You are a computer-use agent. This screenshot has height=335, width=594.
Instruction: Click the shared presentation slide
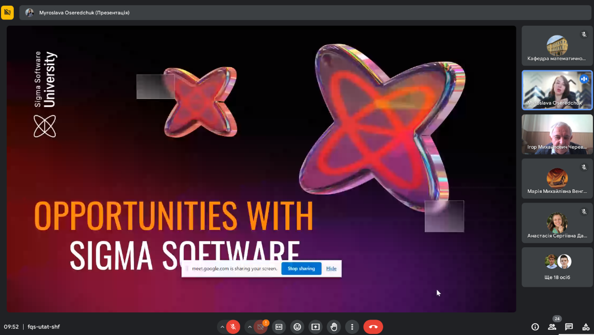[x=262, y=169]
